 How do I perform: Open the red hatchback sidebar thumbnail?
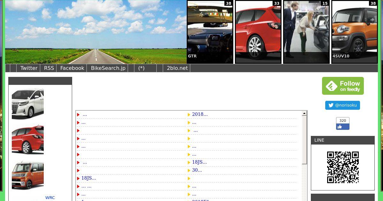tap(28, 140)
